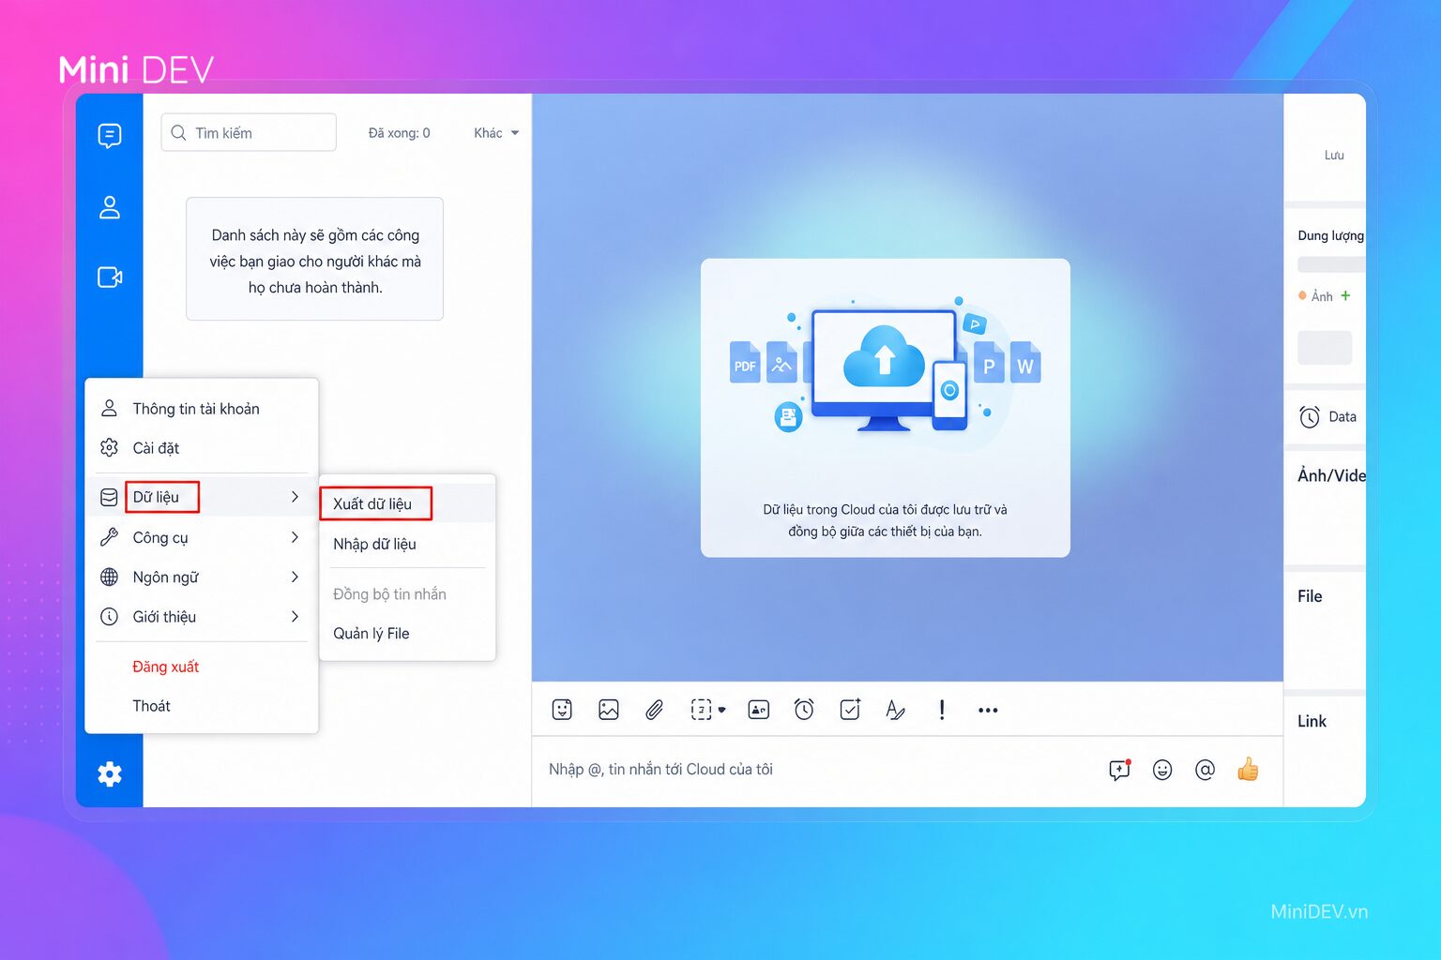Click the alarm clock reminder icon

point(804,710)
